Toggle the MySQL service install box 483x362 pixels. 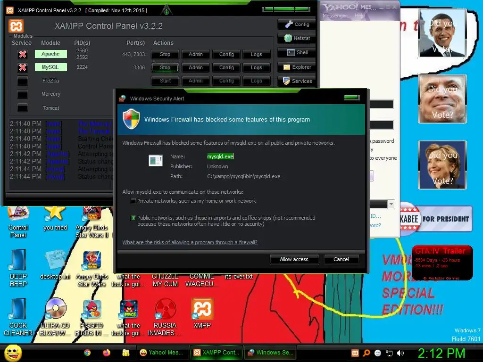(23, 67)
